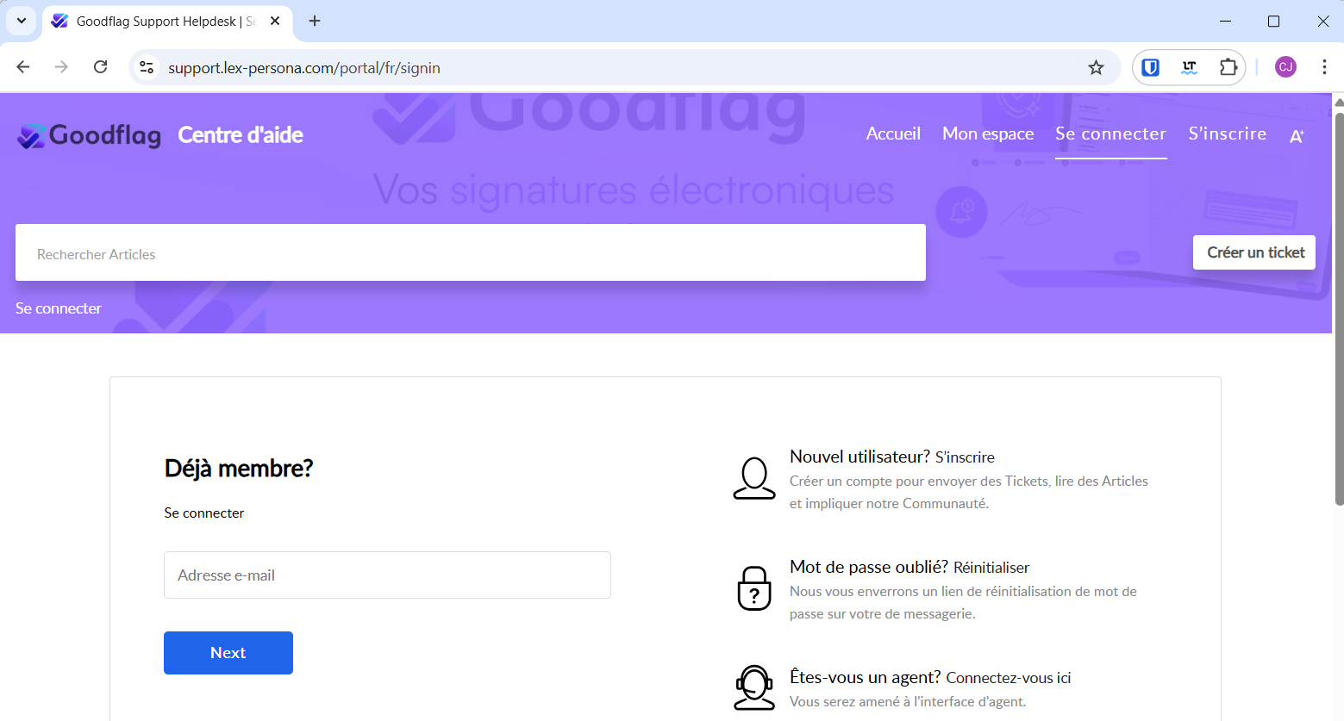Open a new browser tab
Screen dimensions: 1344x721
point(315,21)
